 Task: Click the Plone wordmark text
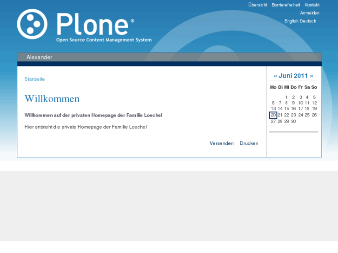tap(93, 24)
